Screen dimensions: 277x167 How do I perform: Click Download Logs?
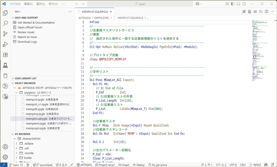(27, 42)
